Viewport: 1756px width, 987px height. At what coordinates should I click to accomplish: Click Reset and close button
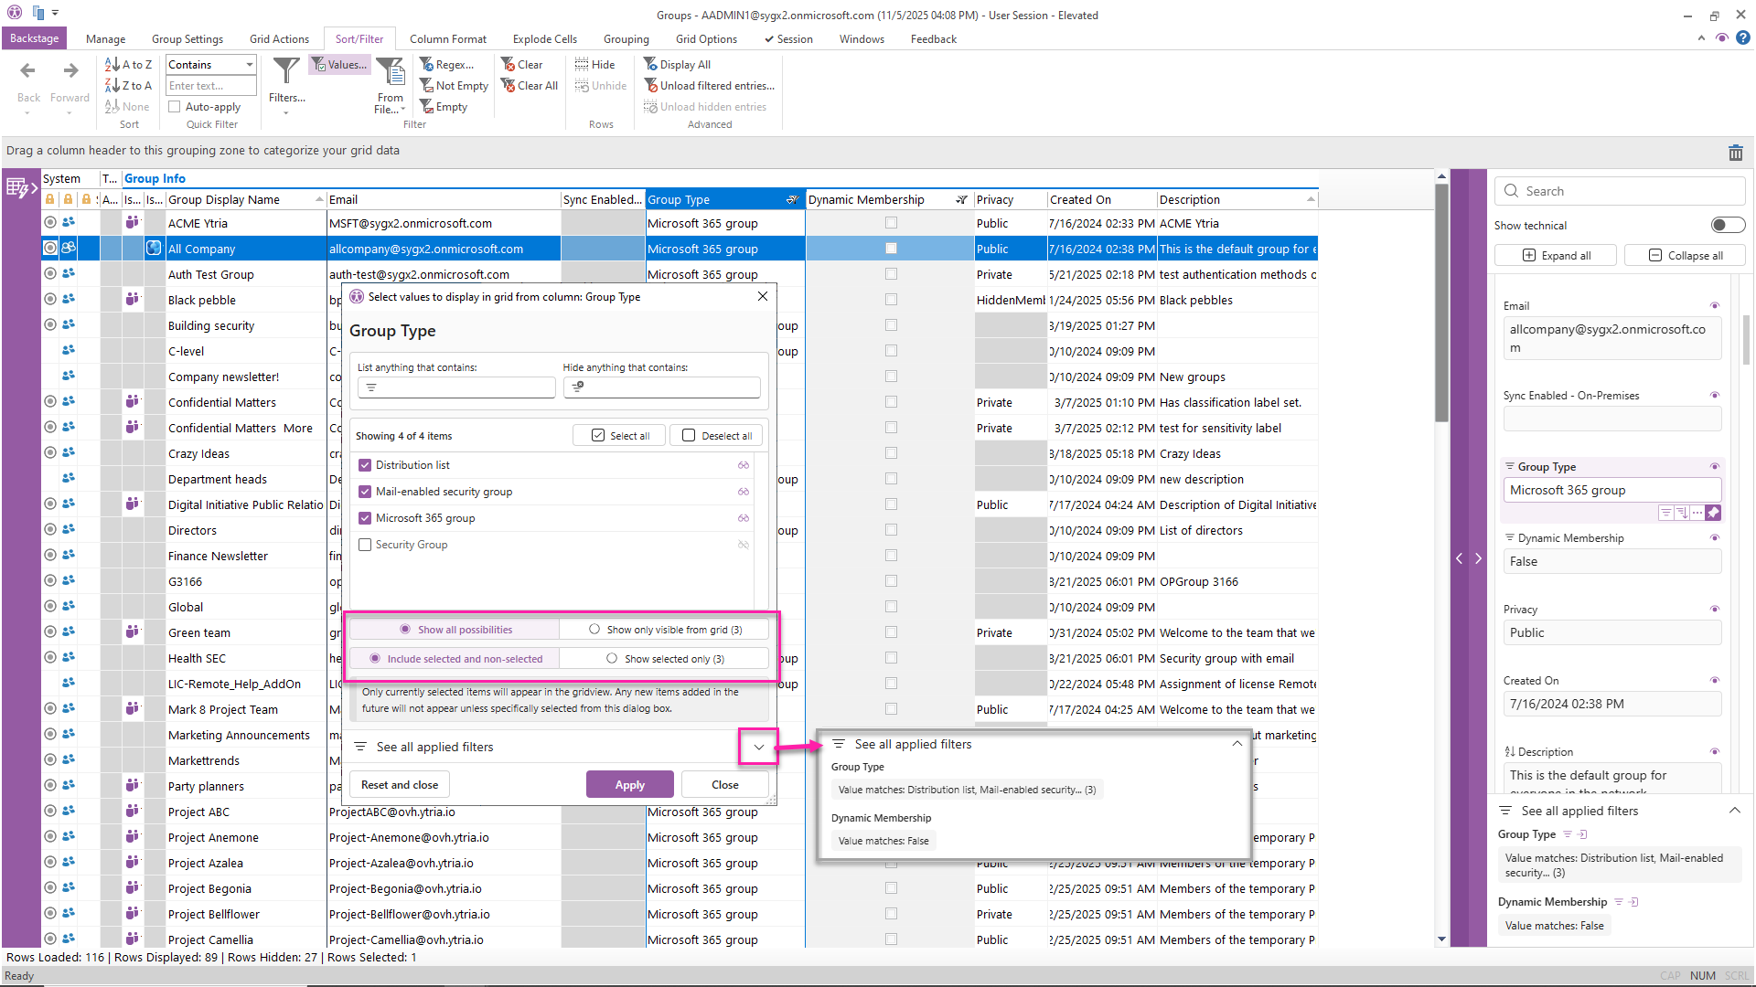coord(399,784)
